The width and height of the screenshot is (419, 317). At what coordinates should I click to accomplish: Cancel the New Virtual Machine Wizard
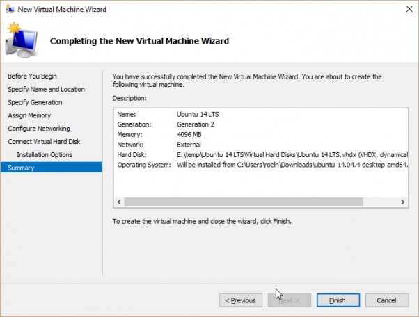click(387, 300)
